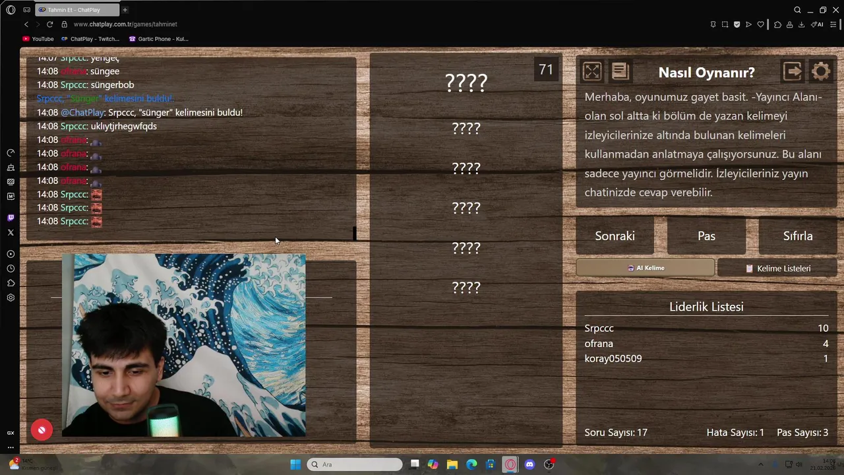
Task: Switch to the Tahmin Et - ChatPlay tab
Action: pos(76,10)
